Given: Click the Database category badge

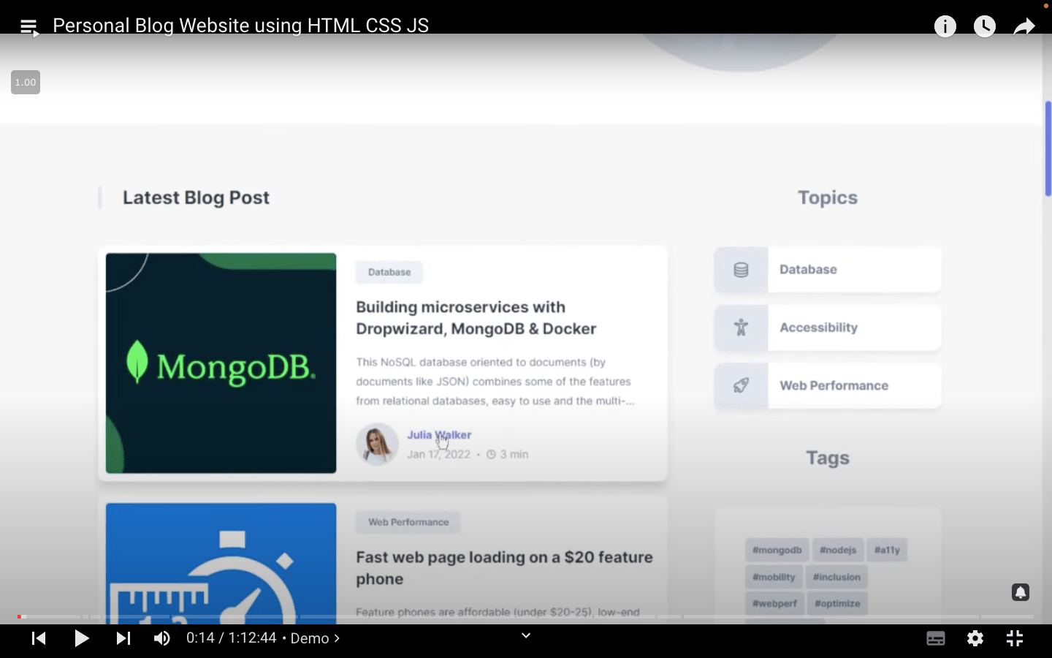Looking at the screenshot, I should point(389,272).
